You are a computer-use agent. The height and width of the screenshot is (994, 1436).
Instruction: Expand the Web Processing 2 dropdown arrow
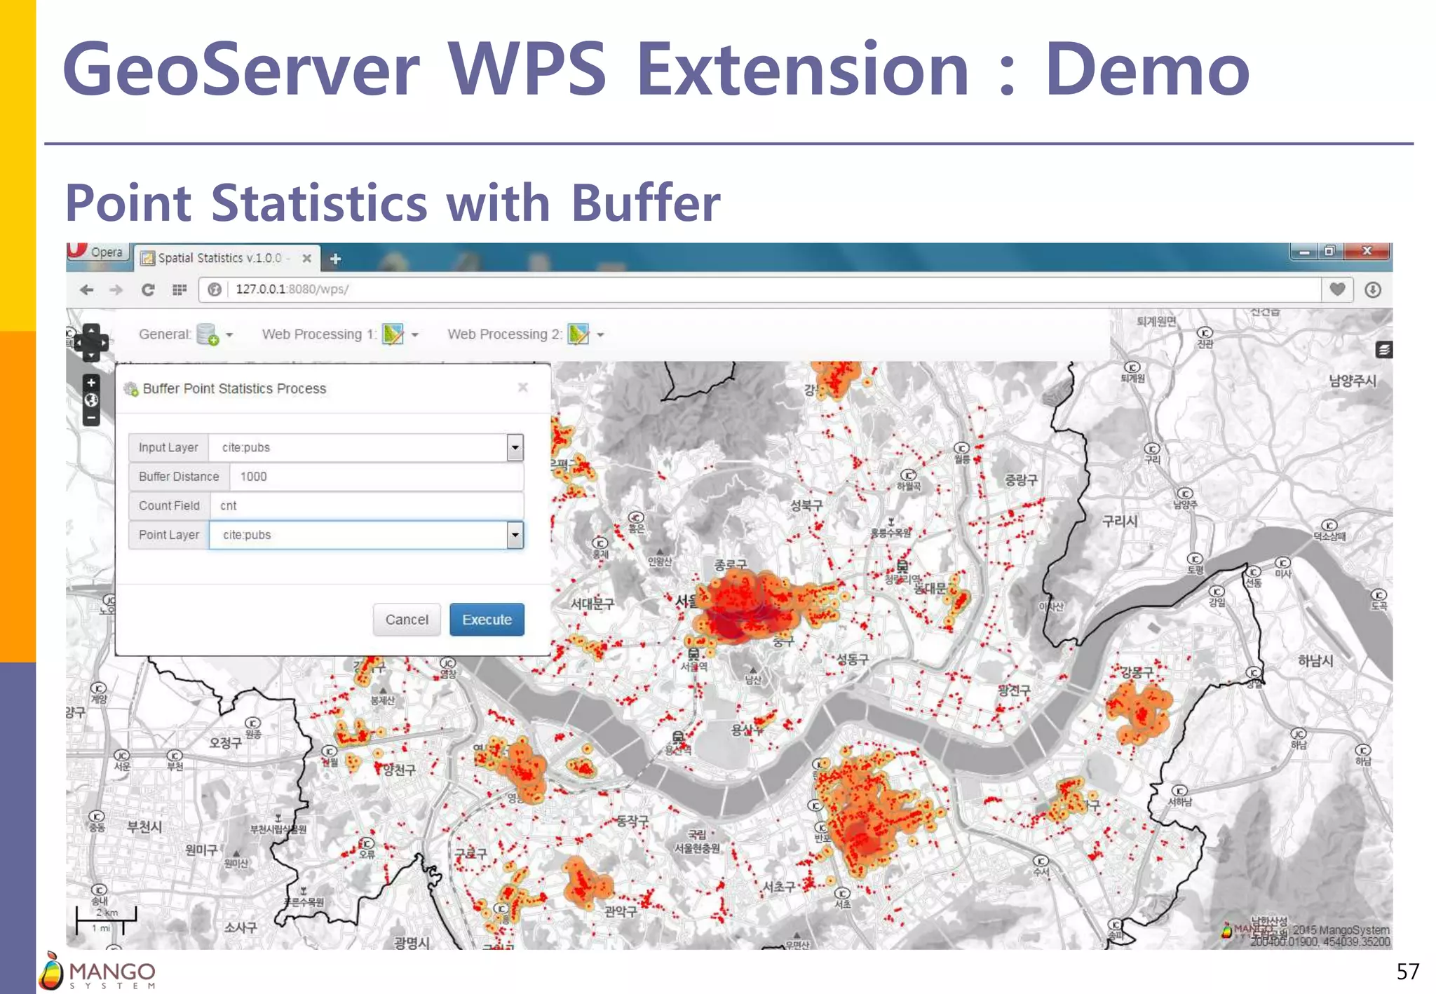pyautogui.click(x=600, y=335)
